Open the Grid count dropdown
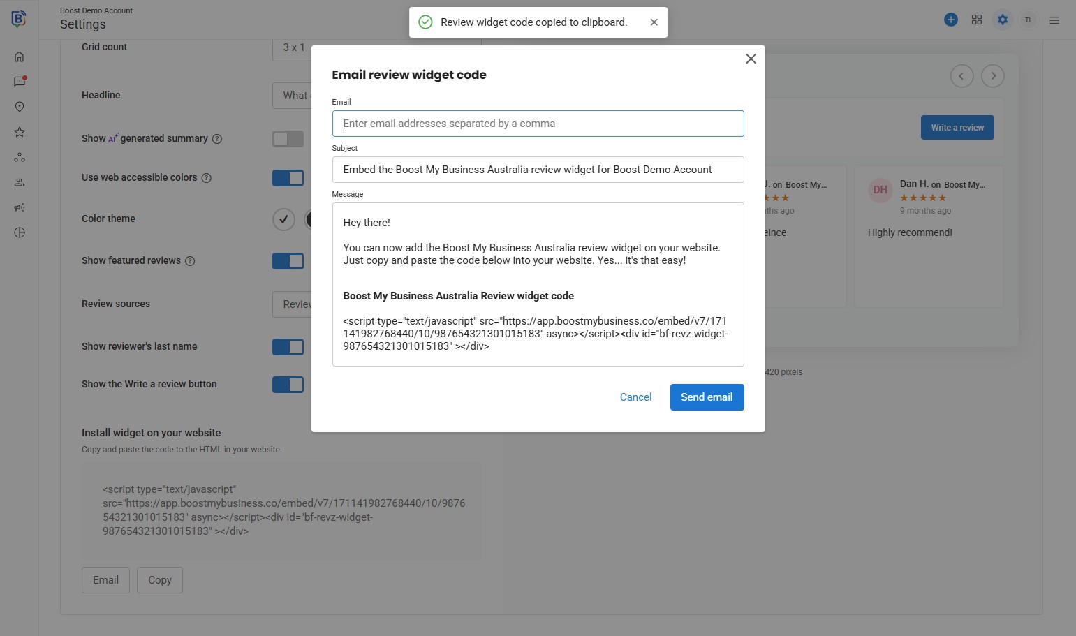The height and width of the screenshot is (636, 1076). tap(292, 47)
